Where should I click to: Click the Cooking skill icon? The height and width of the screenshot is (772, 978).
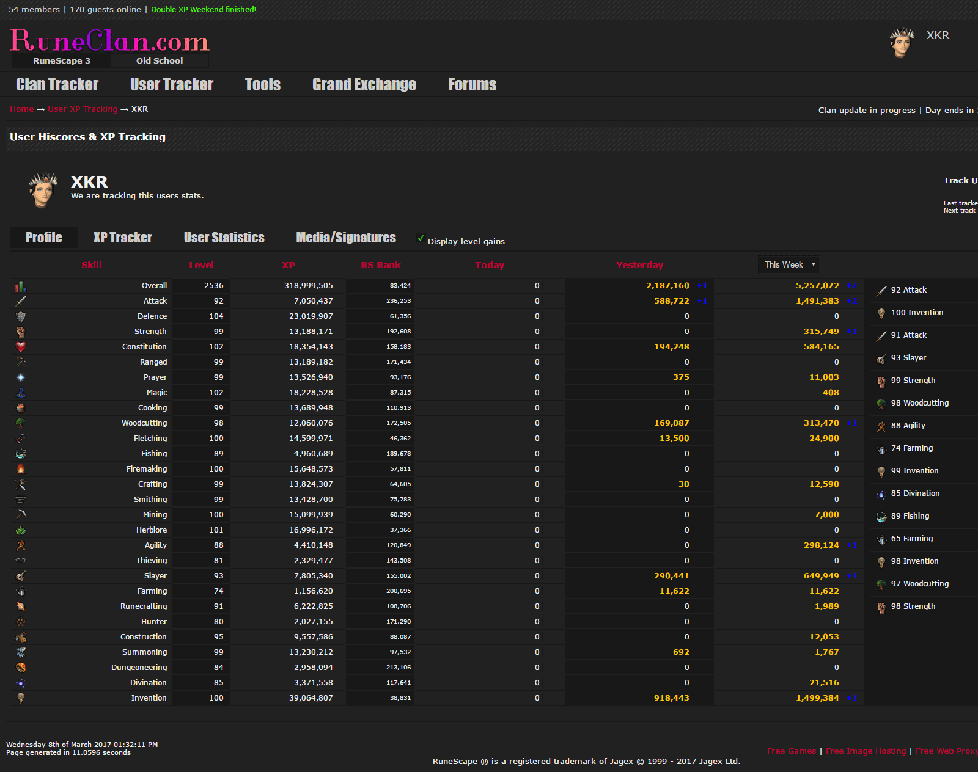click(x=21, y=408)
